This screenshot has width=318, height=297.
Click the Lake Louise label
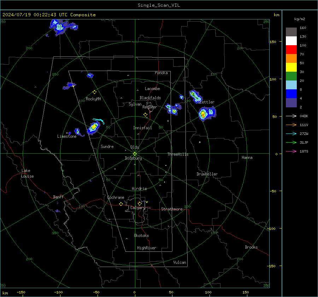pos(27,173)
